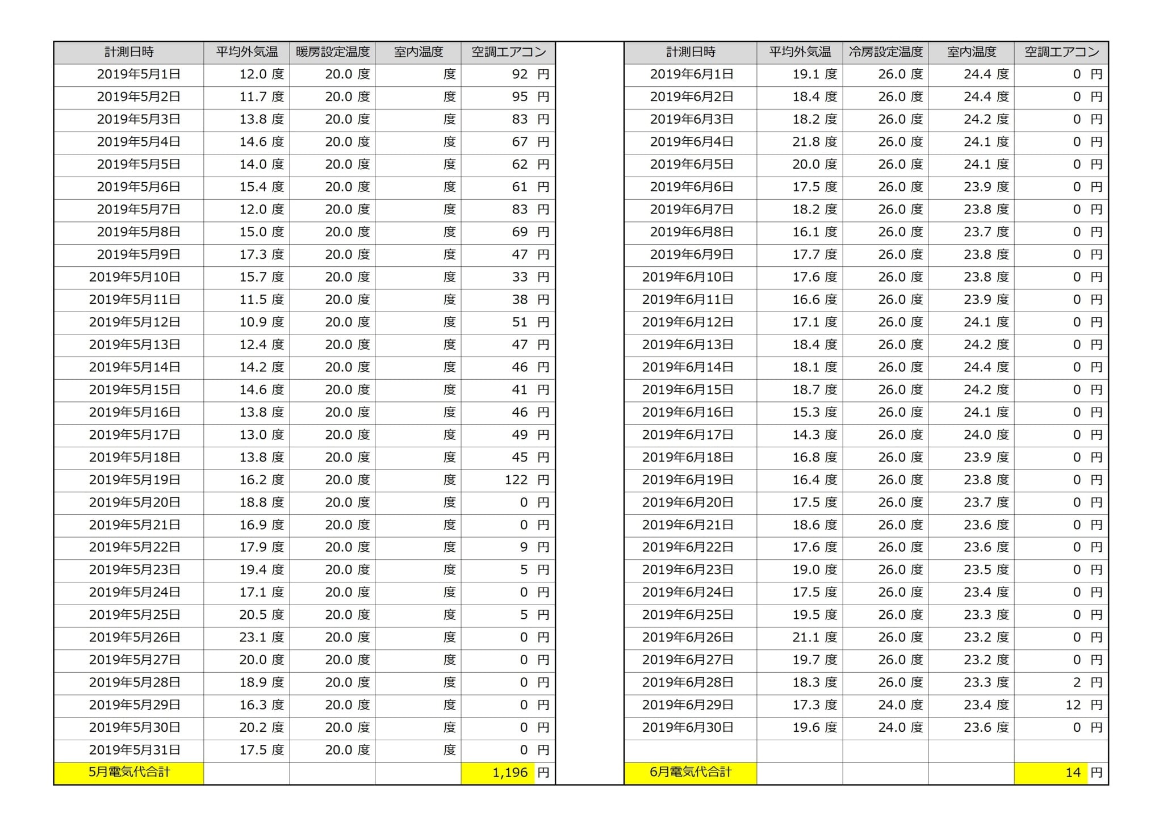Viewport: 1163px width, 822px height.
Task: Click outdoor temperature 19.1 度 for June 1
Action: (x=800, y=75)
